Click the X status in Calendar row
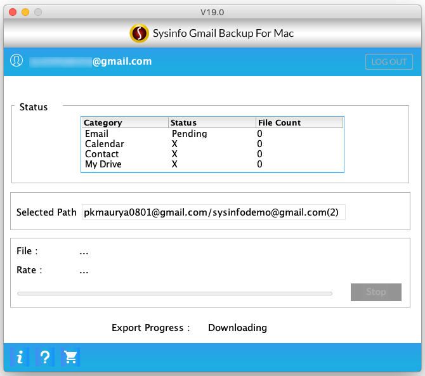 (174, 144)
